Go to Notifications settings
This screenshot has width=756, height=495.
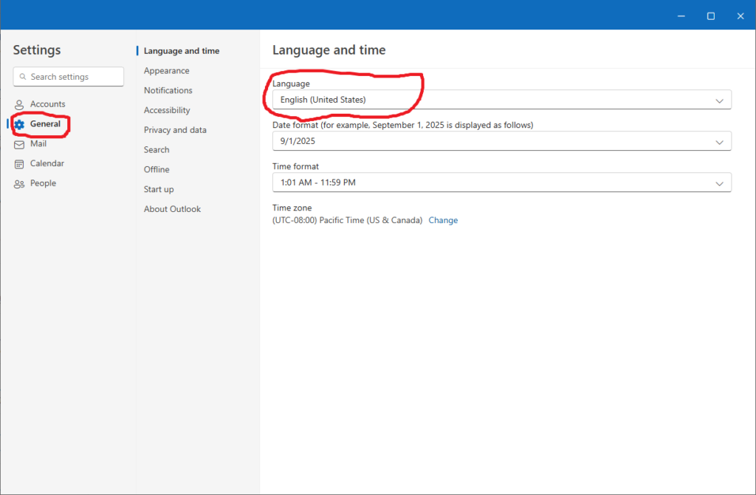coord(168,90)
